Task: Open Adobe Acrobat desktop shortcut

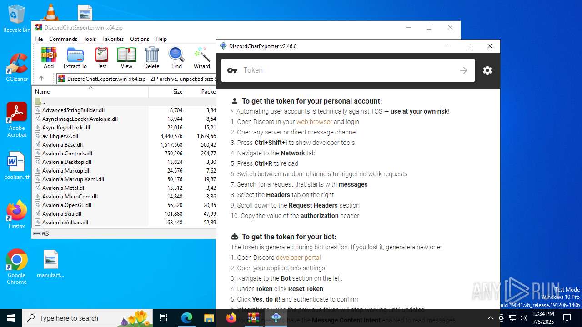Action: click(x=17, y=119)
